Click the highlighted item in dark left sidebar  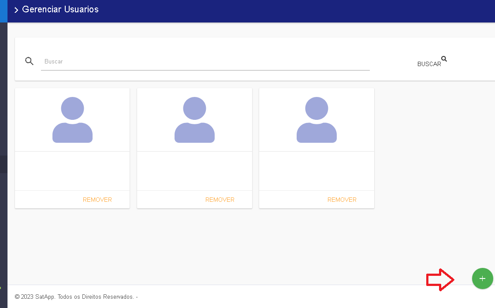4,164
